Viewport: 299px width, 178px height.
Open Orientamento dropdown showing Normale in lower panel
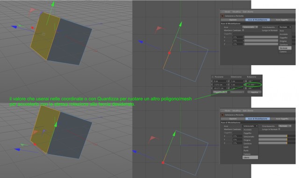[x=285, y=126]
